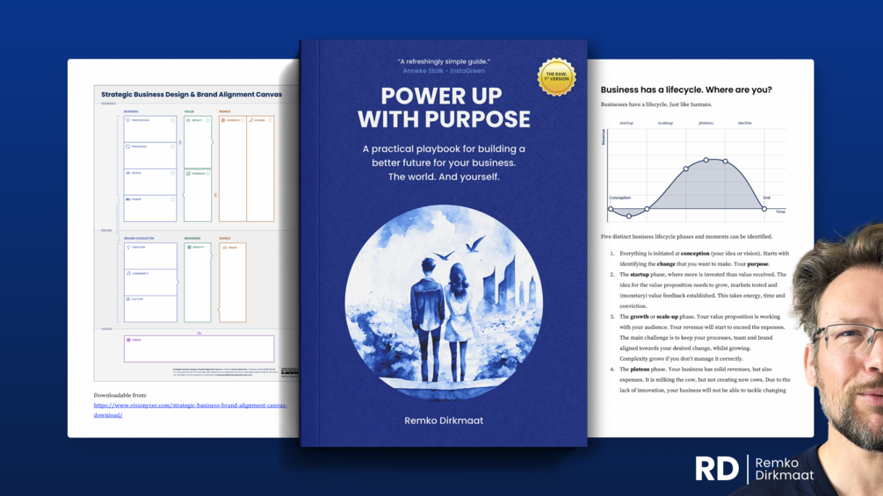Click the green 'Impact' box in the canvas
Screen dimensions: 883x496
click(x=198, y=142)
